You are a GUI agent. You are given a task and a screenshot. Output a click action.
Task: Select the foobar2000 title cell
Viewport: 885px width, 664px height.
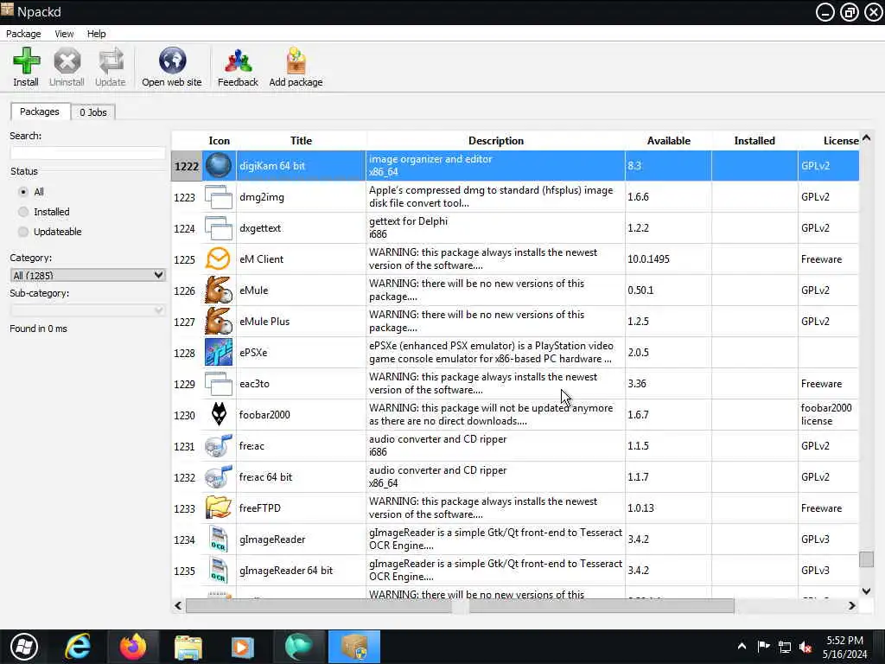pos(301,415)
